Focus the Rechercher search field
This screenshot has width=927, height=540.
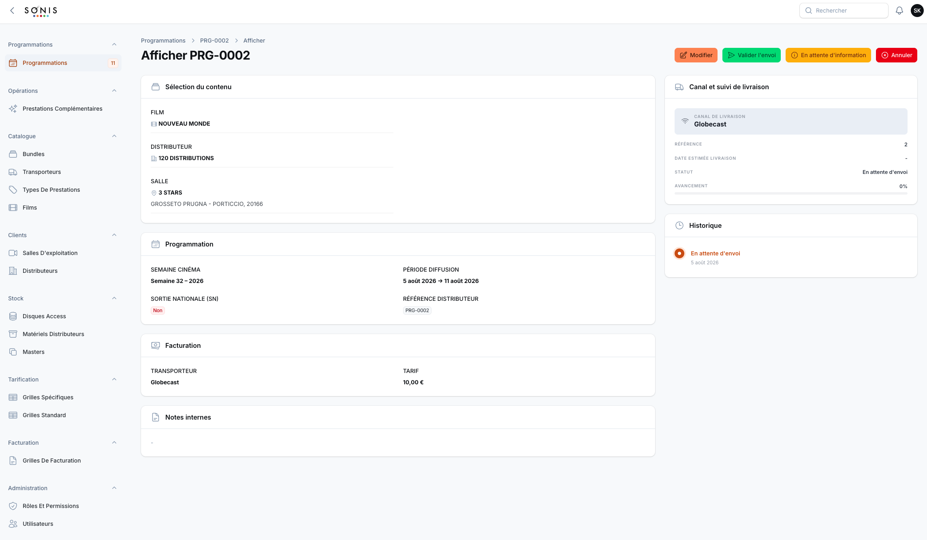coord(844,11)
